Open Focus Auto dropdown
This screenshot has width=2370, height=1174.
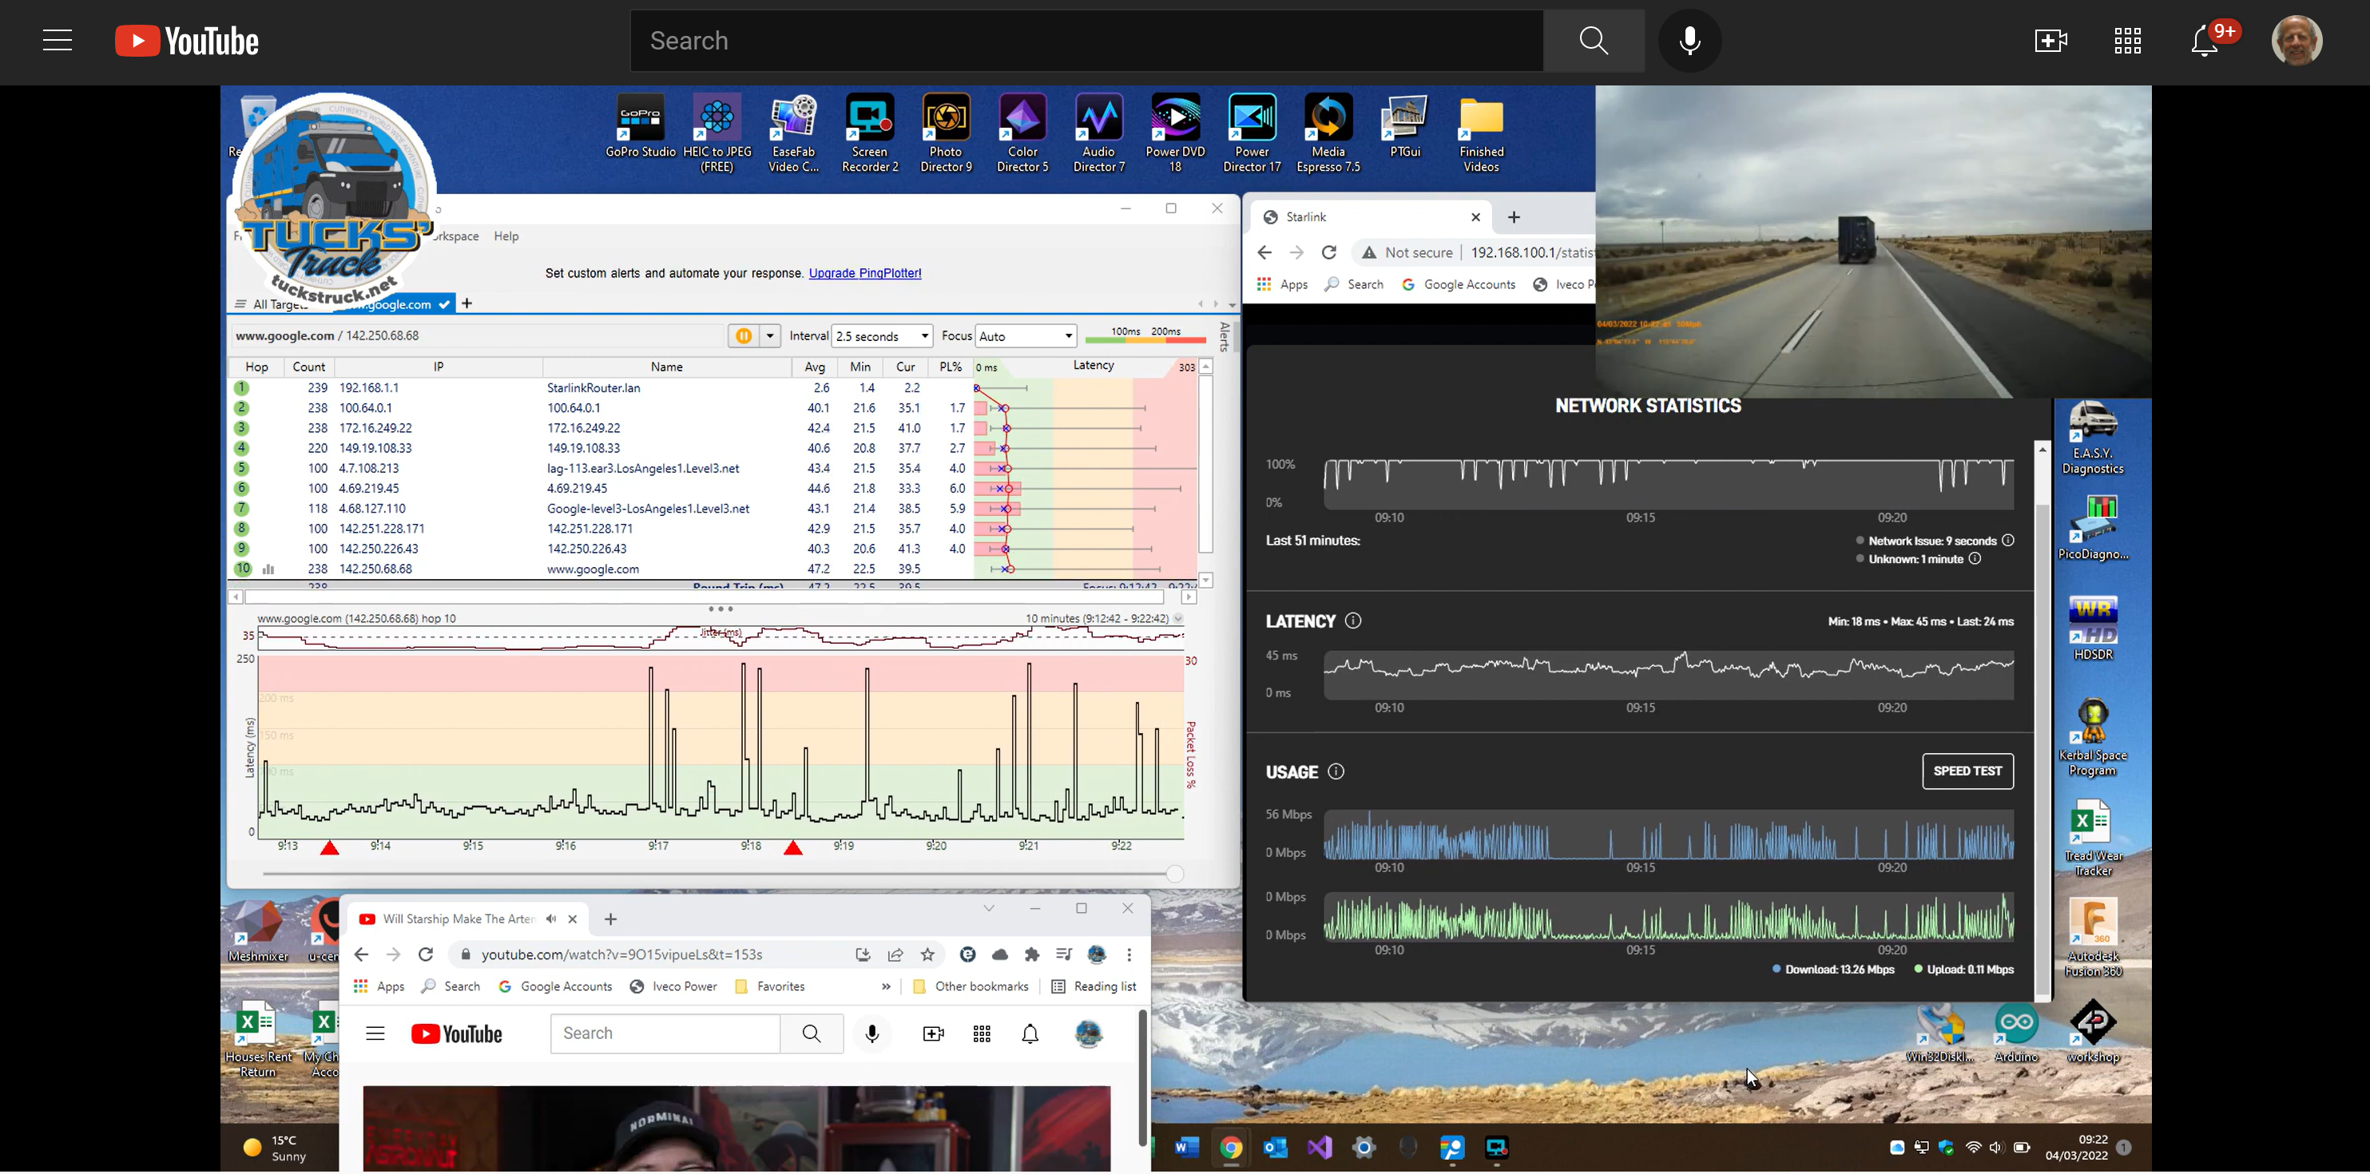coord(1025,335)
